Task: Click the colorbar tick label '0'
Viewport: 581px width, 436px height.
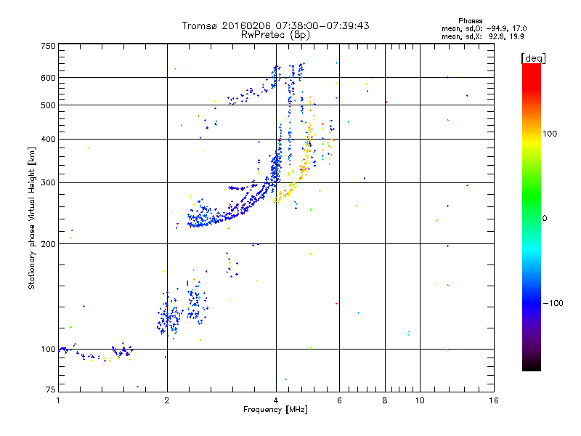Action: pyautogui.click(x=545, y=219)
